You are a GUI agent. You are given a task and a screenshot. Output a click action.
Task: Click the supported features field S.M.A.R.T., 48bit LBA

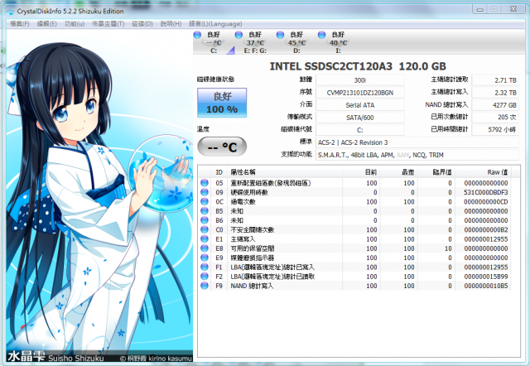pos(417,155)
